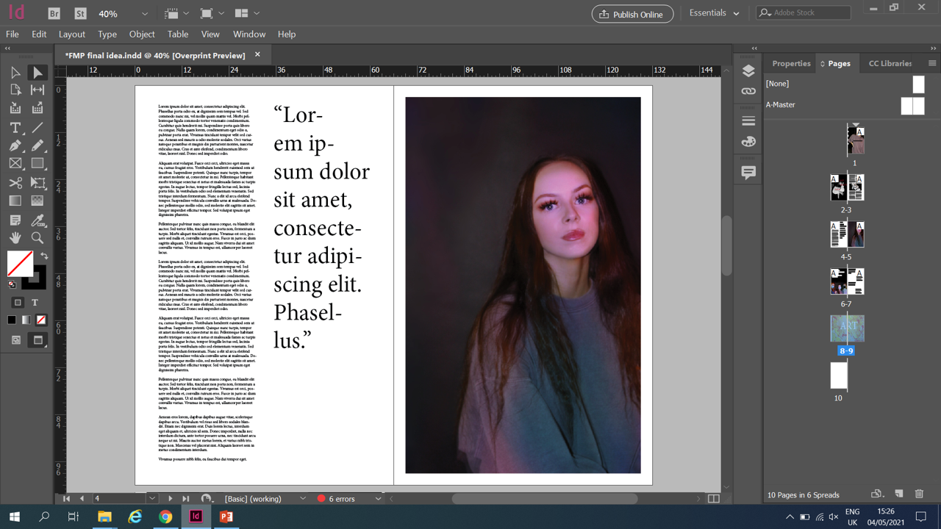Open the File menu
This screenshot has width=941, height=529.
coord(12,34)
